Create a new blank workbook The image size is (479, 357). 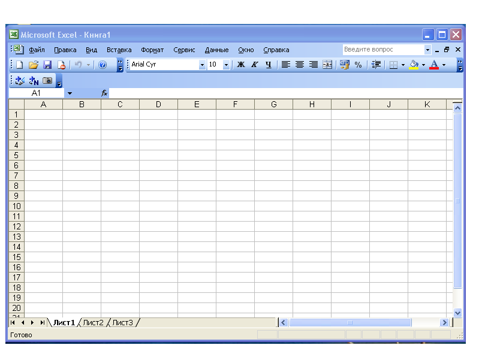tap(20, 65)
